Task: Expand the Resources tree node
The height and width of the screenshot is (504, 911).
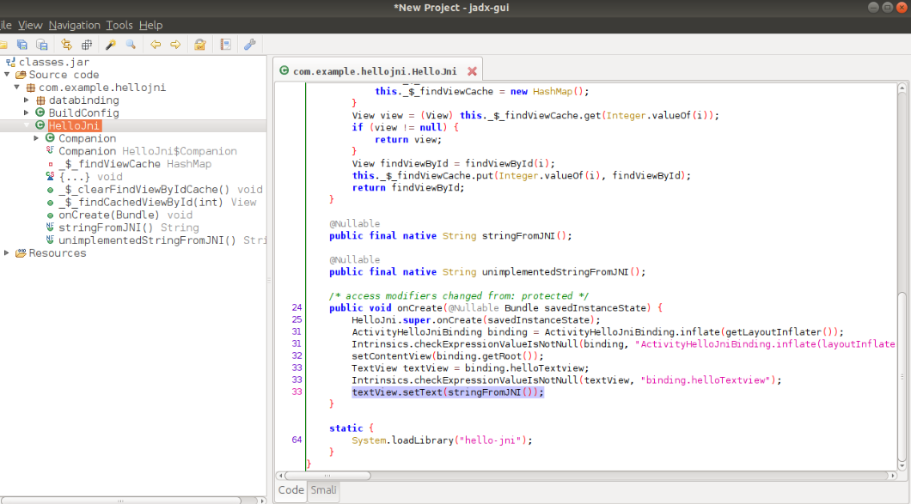Action: pos(5,252)
